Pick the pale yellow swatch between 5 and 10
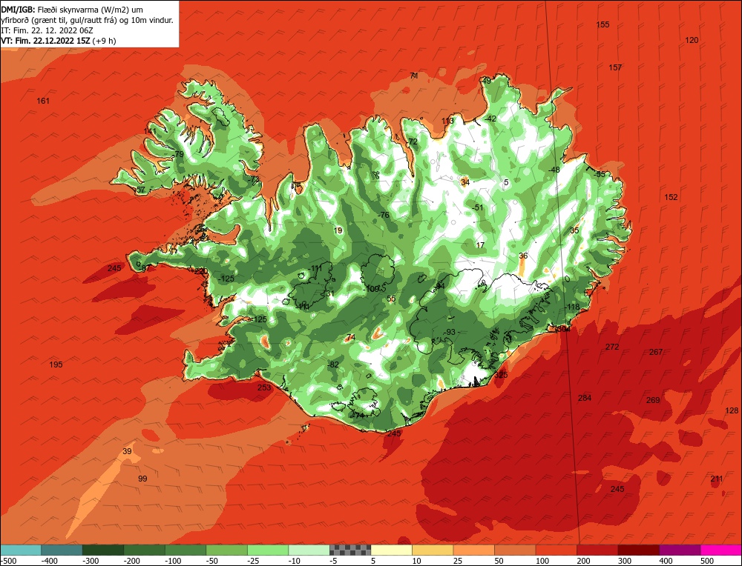742x566 pixels. pyautogui.click(x=391, y=550)
